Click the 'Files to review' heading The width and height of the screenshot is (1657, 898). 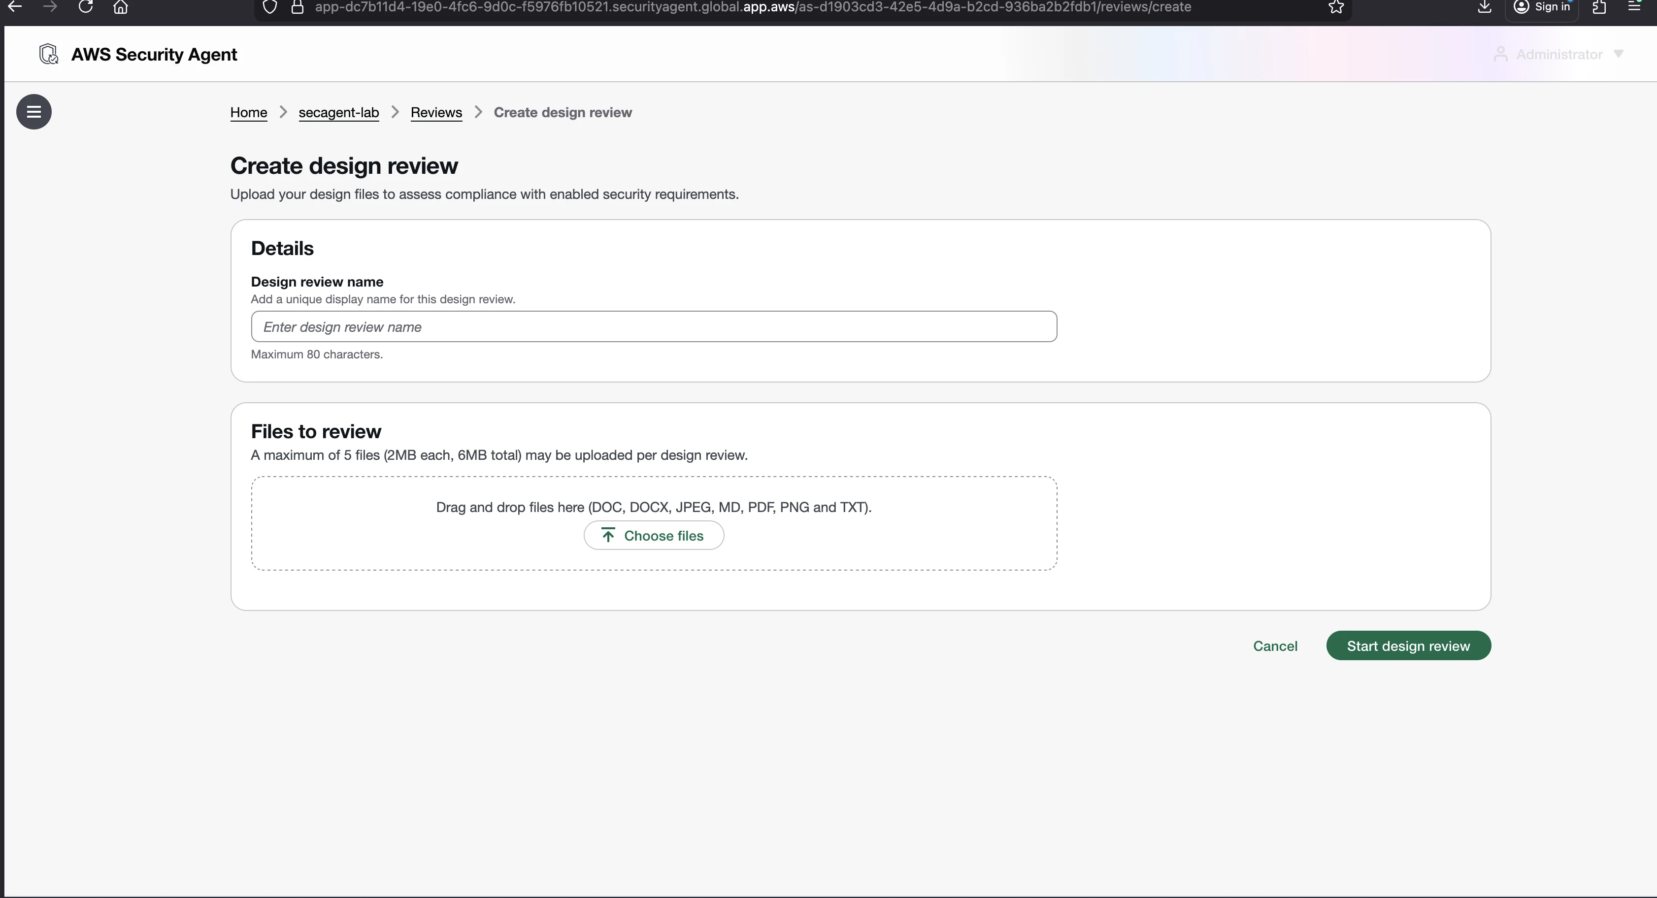click(x=316, y=431)
